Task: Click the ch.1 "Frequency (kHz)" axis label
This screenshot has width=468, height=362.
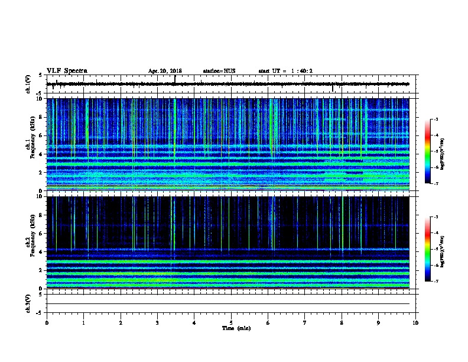Action: (32, 137)
